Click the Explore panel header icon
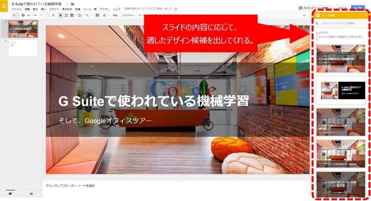371x201 pixels. click(x=318, y=15)
